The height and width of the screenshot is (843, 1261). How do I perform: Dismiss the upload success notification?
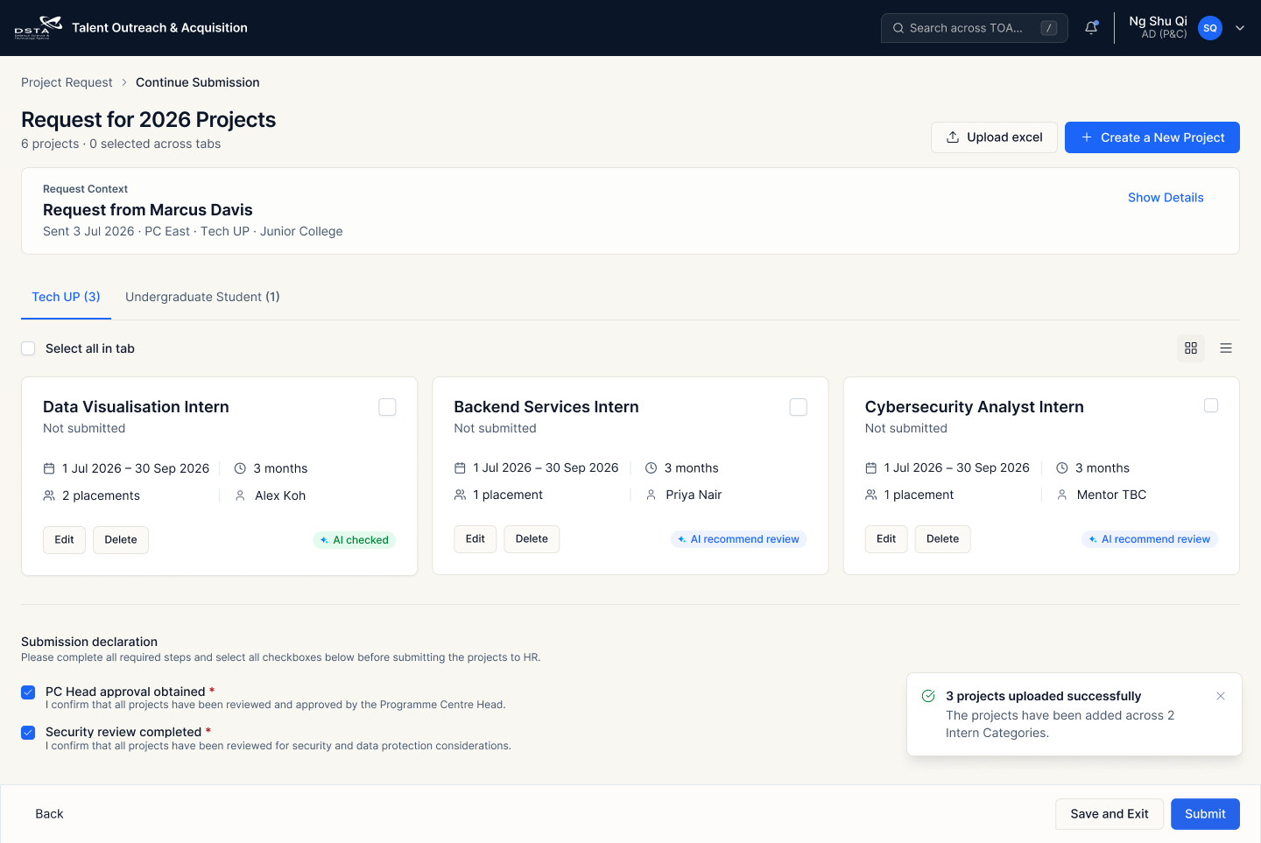pyautogui.click(x=1221, y=696)
